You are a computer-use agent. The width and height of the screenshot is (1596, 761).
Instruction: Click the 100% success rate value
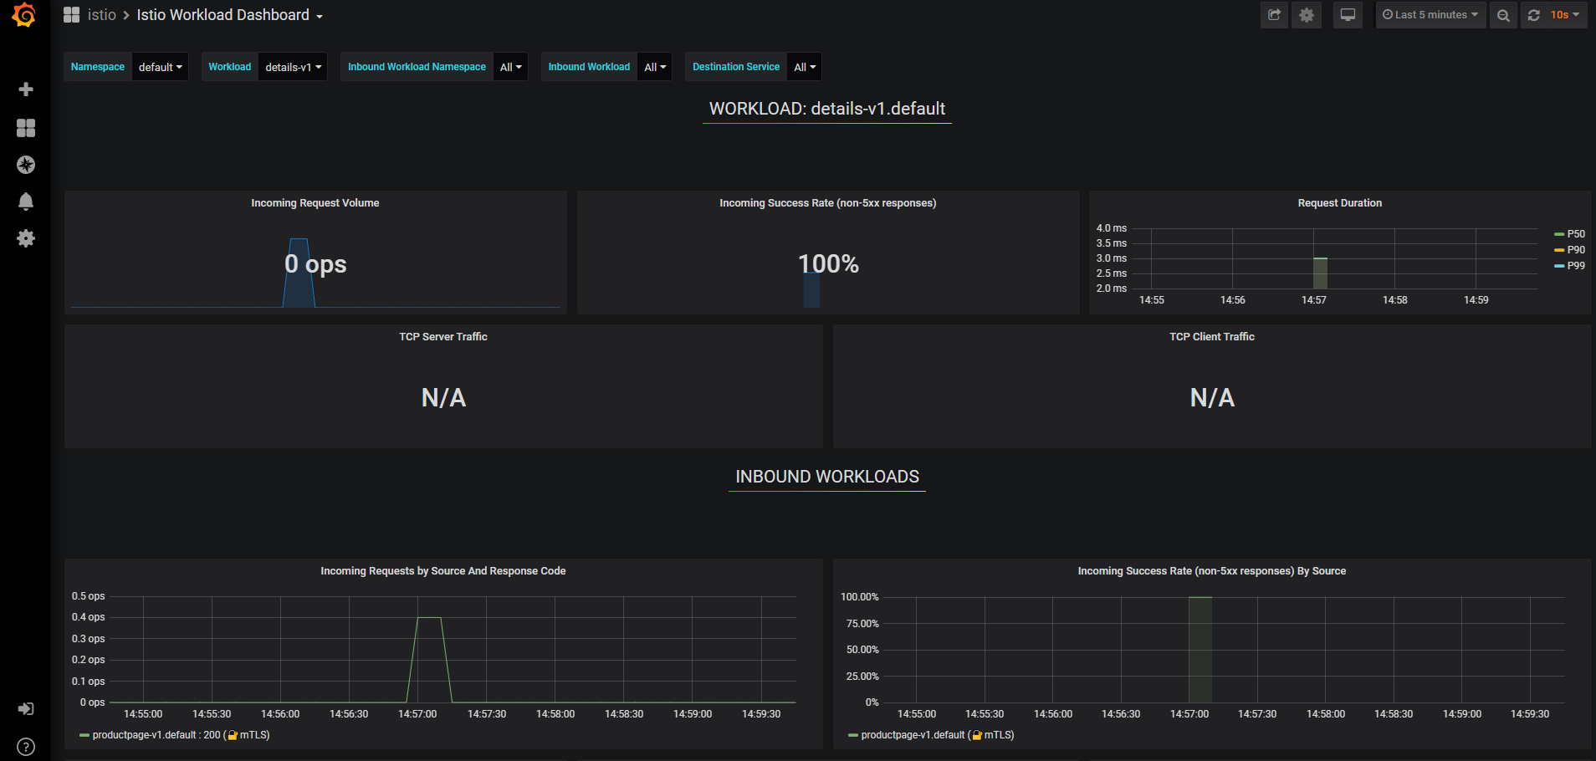coord(828,264)
